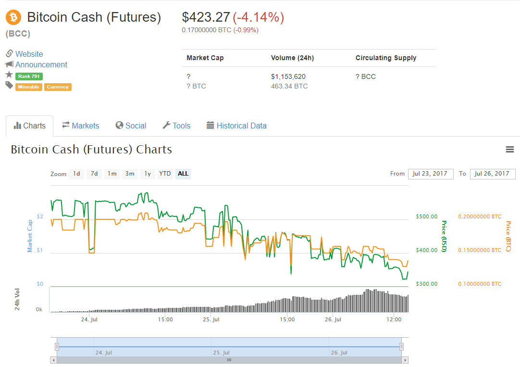Click the 24h volume value $1,153,620
Viewport: 520px width, 367px height.
[288, 76]
